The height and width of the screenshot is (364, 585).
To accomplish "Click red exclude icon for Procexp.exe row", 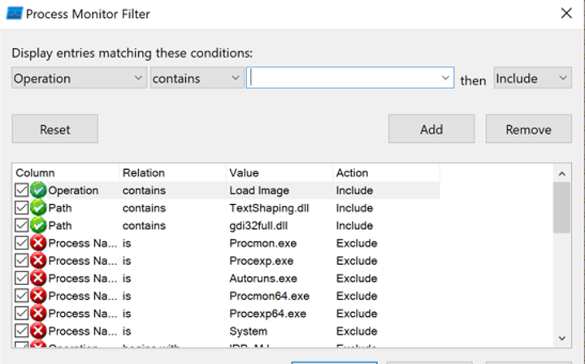I will point(39,261).
